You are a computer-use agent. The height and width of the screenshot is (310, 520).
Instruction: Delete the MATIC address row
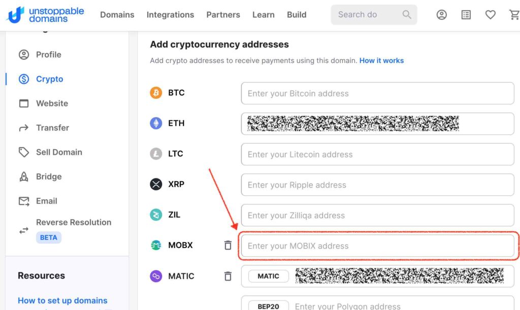[x=228, y=276]
